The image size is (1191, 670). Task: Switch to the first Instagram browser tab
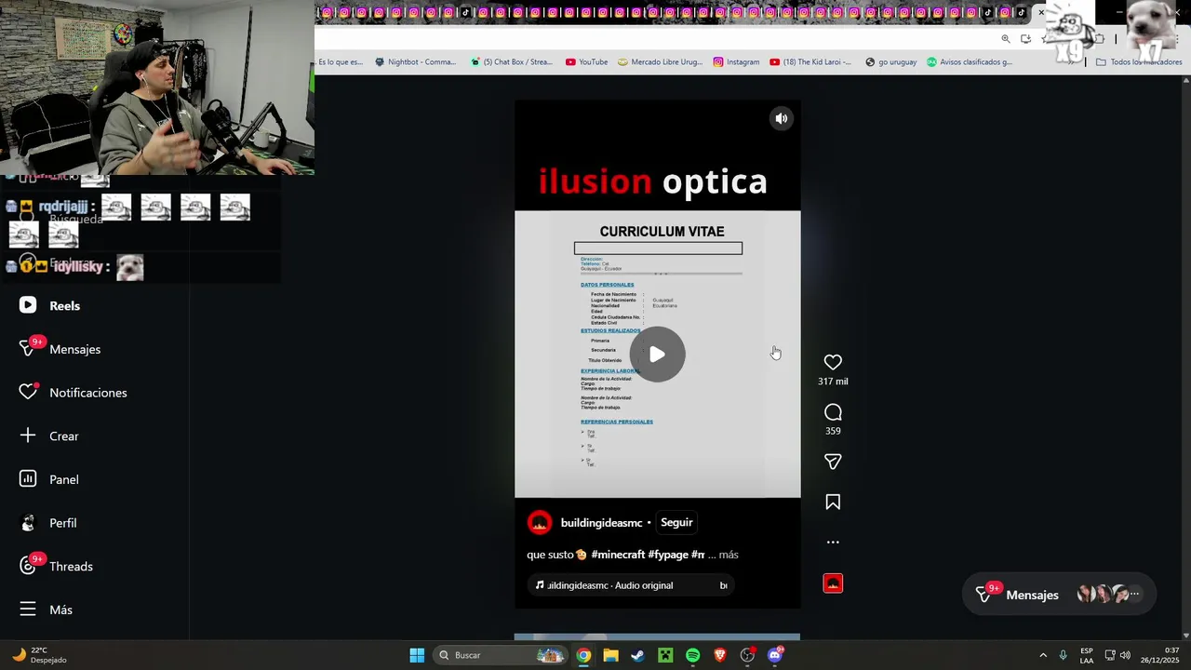[327, 12]
